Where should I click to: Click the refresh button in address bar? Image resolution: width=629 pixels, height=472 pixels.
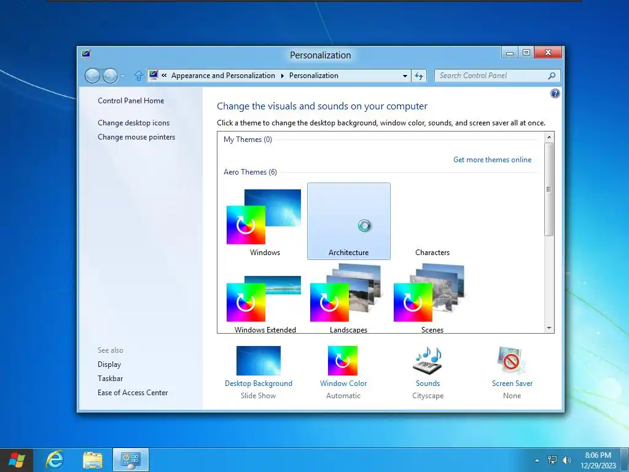coord(419,76)
